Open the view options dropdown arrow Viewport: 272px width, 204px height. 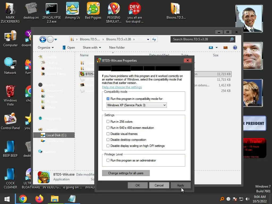point(216,48)
